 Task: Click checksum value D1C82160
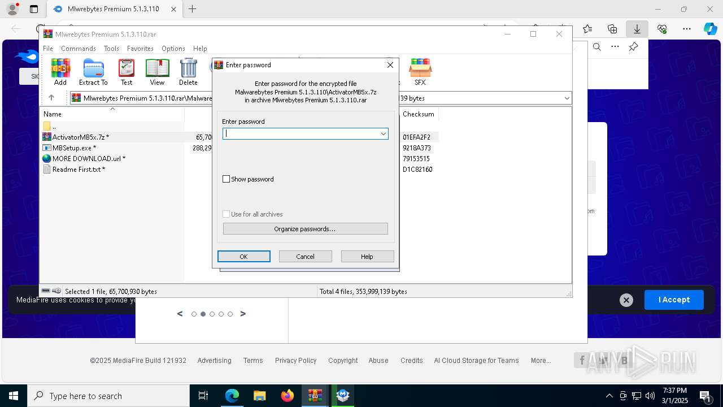(x=417, y=169)
